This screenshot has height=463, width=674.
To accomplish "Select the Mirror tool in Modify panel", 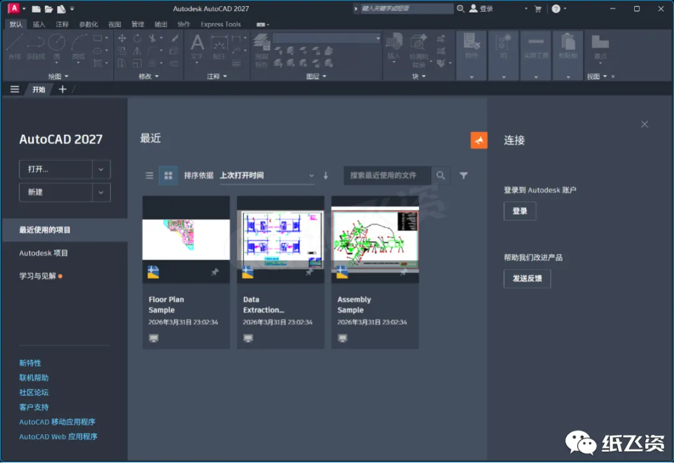I will pyautogui.click(x=137, y=51).
